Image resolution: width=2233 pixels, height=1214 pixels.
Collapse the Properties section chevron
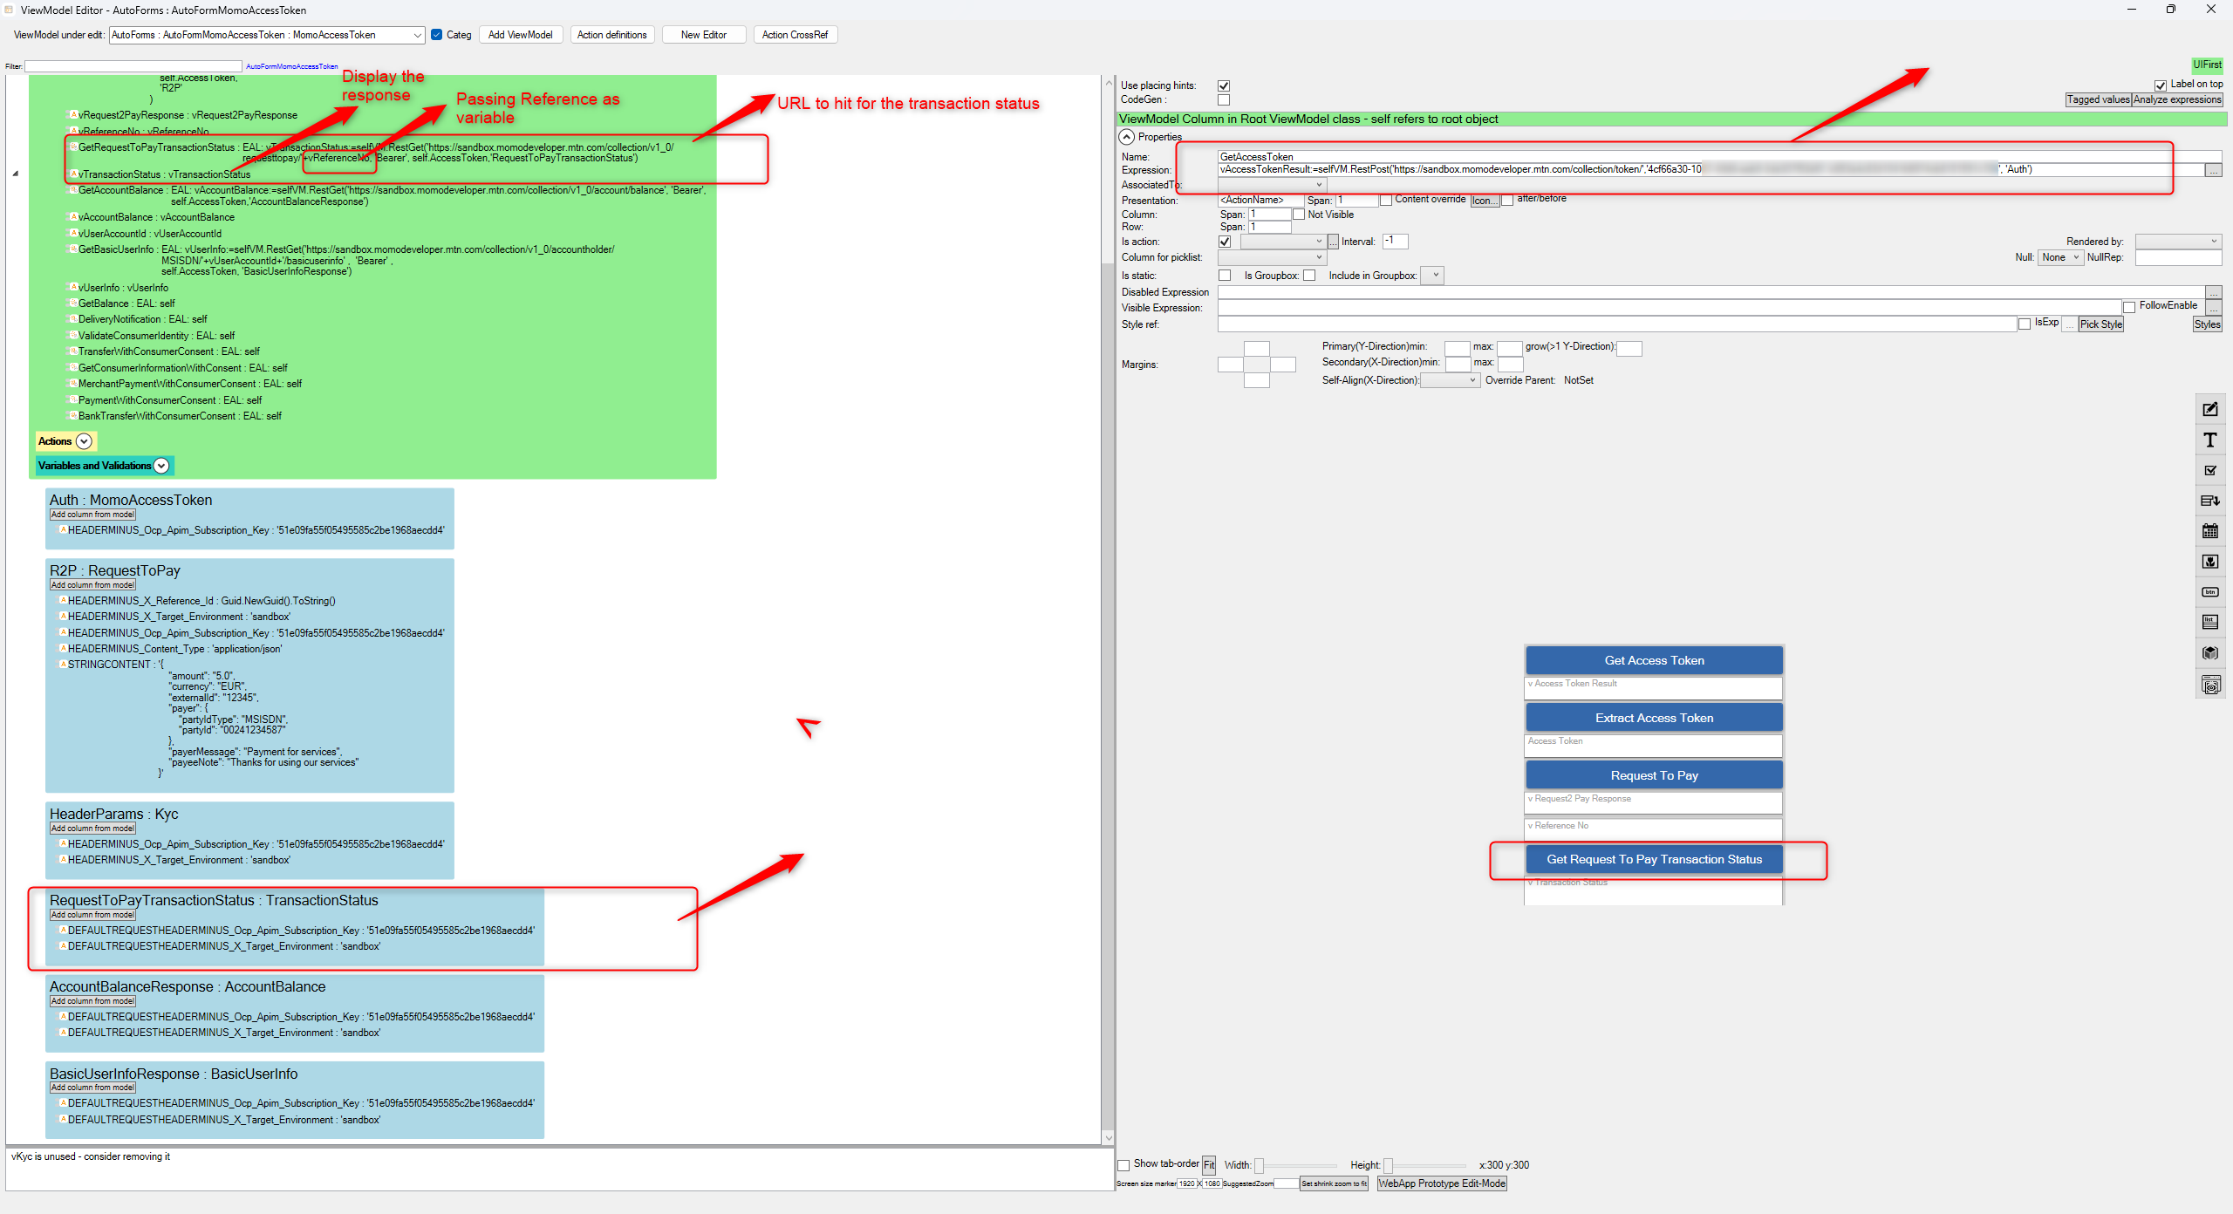1127,137
